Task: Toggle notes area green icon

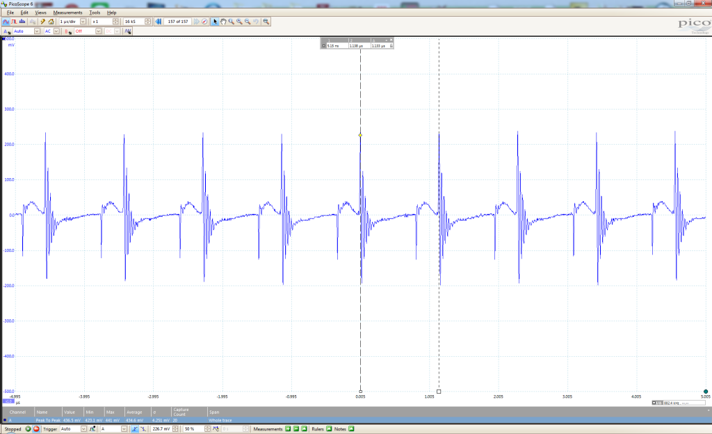Action: coord(351,428)
